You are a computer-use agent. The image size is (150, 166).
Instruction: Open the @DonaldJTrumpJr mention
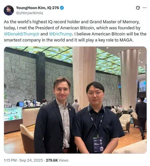pos(22,34)
